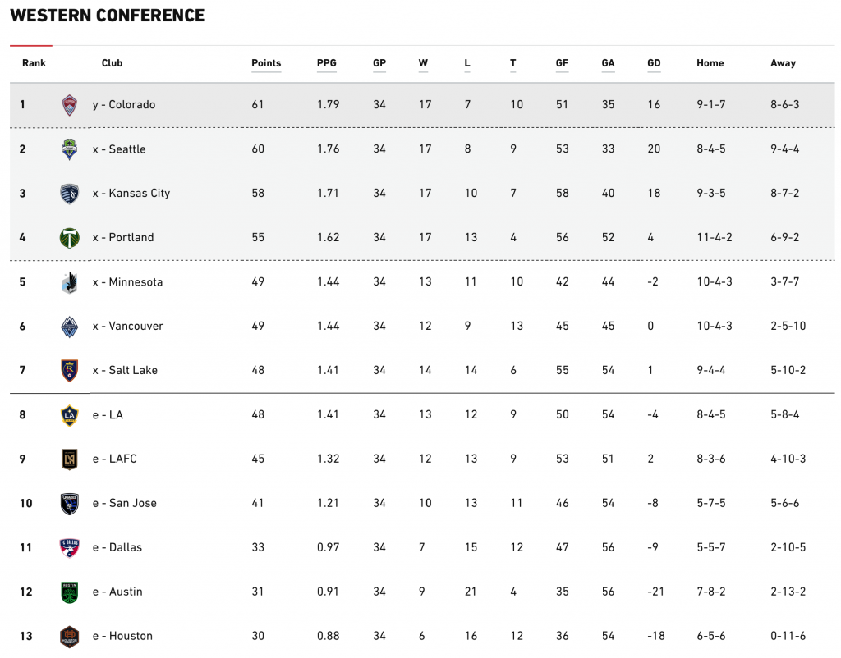Sort standings by W wins header

pos(423,63)
